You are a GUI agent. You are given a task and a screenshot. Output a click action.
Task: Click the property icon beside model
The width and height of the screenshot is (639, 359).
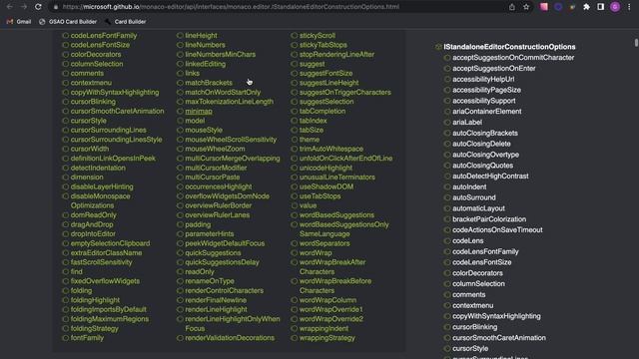(x=180, y=121)
